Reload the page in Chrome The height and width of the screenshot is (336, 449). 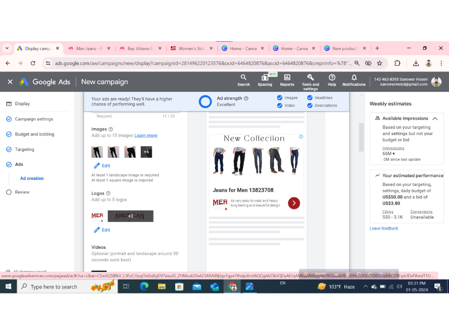point(33,63)
